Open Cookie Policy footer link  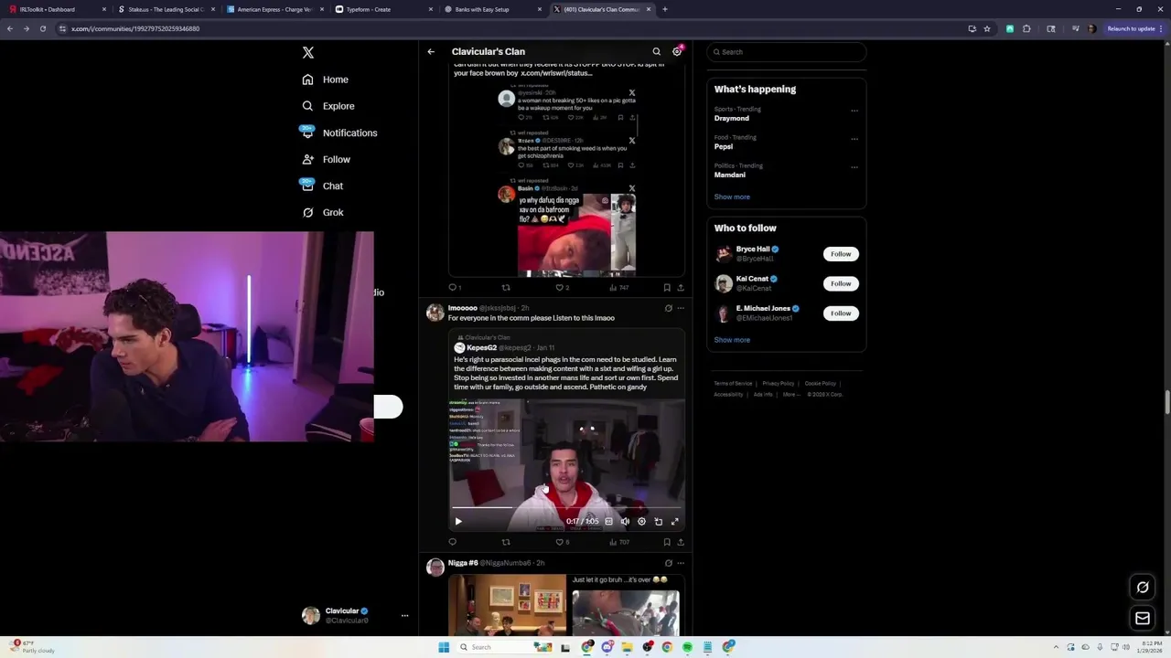[821, 384]
